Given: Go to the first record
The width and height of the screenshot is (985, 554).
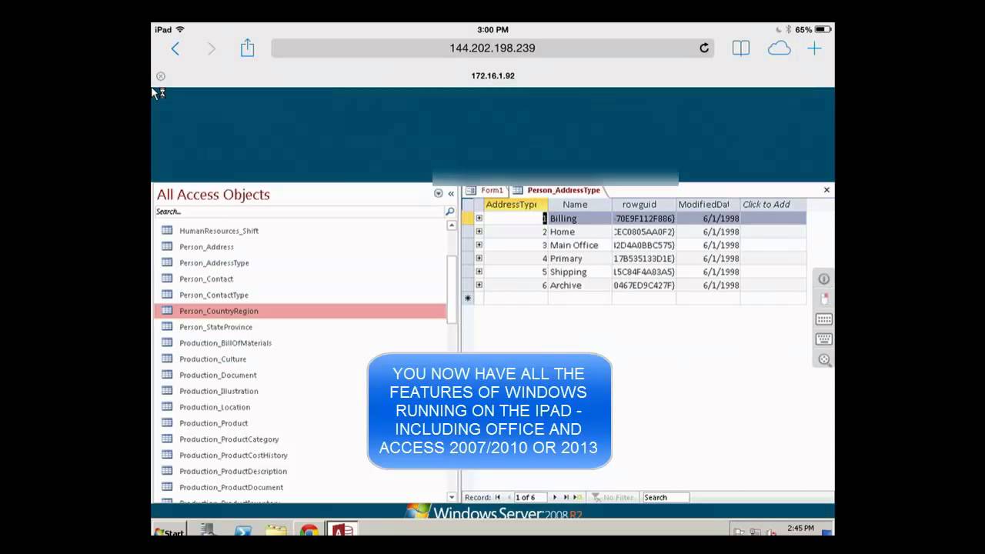Looking at the screenshot, I should (x=498, y=498).
